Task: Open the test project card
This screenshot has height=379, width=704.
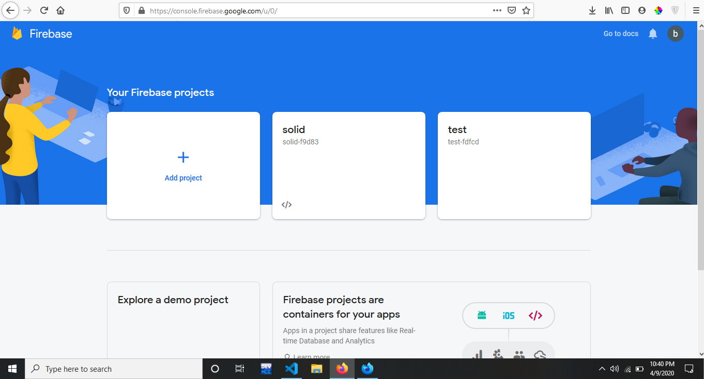Action: click(514, 165)
